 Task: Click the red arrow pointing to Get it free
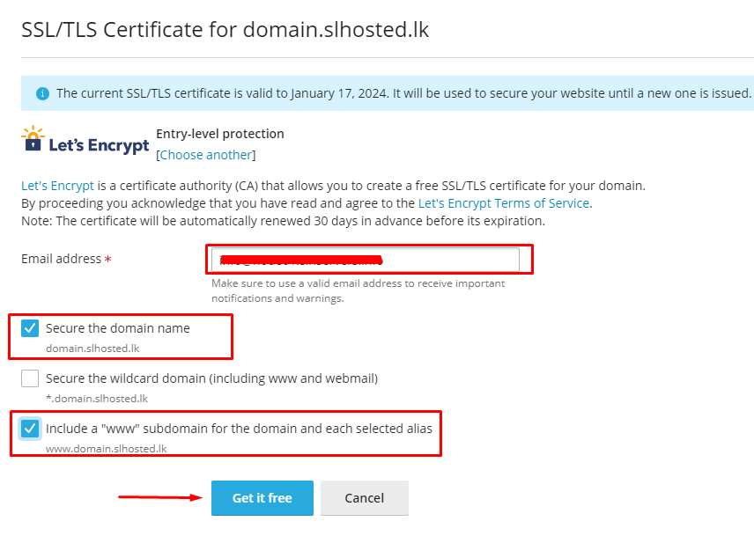(x=160, y=497)
